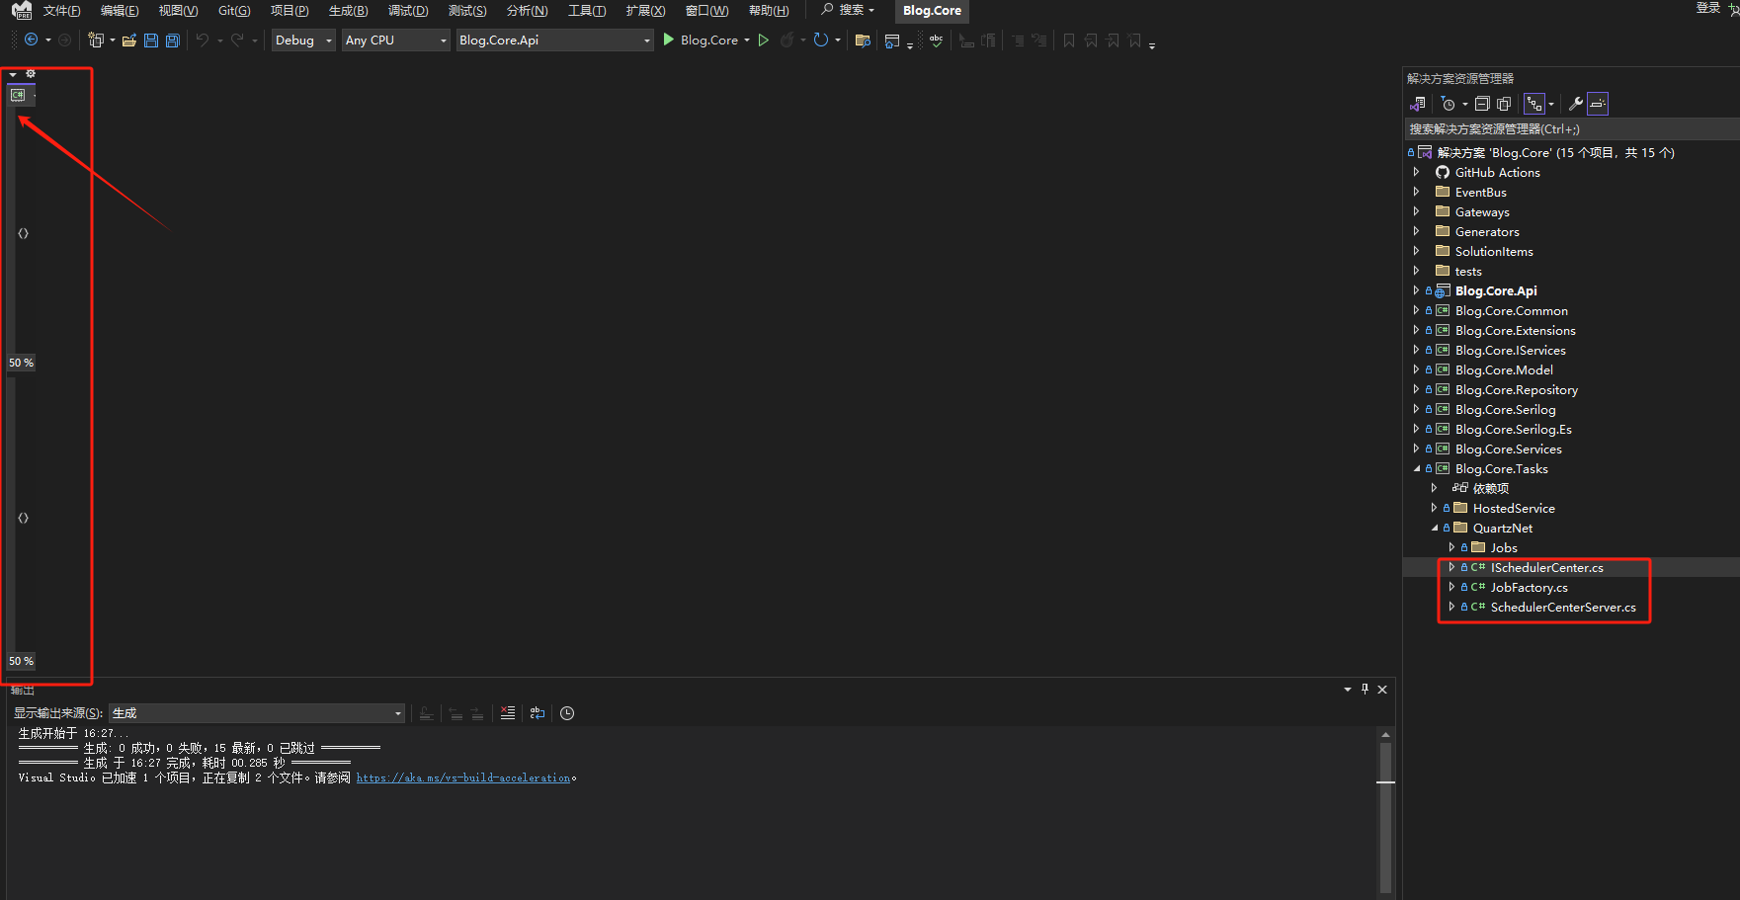Open the 调试(D) menu
The image size is (1740, 900).
click(408, 11)
